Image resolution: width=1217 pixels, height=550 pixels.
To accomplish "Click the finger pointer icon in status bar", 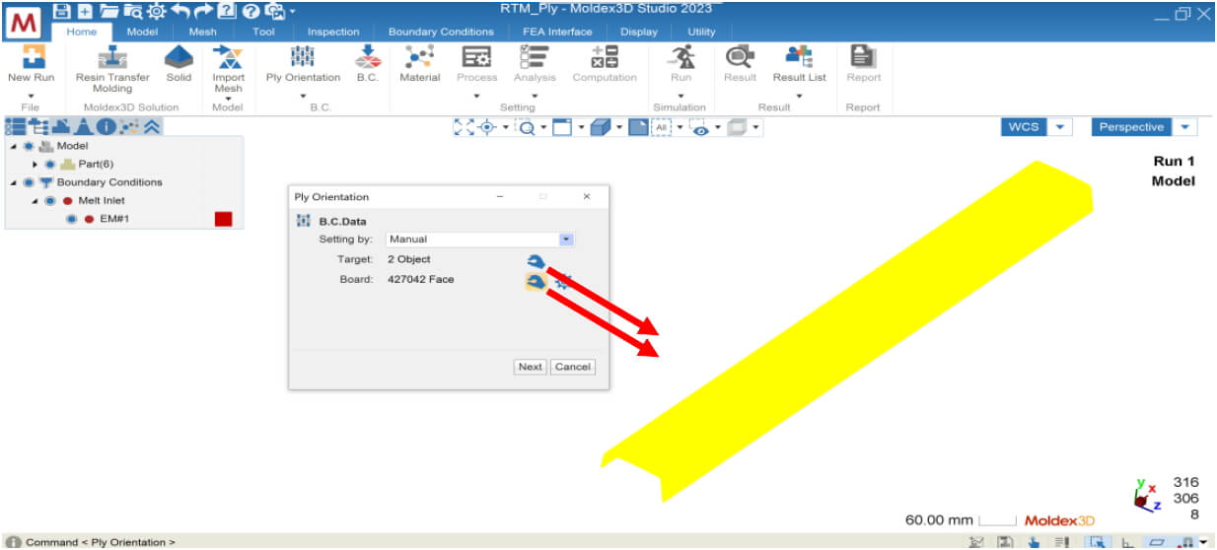I will point(1034,541).
